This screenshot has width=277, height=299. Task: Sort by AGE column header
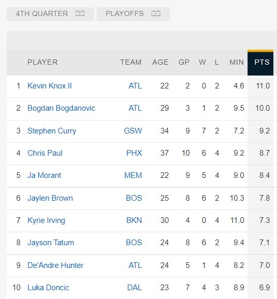(x=160, y=62)
